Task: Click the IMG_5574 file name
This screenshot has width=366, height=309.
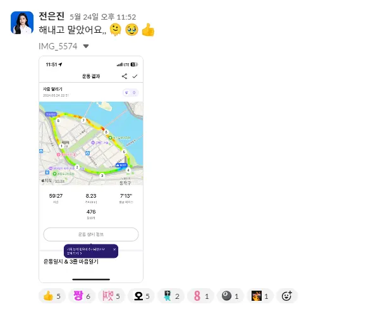Action: click(x=58, y=46)
